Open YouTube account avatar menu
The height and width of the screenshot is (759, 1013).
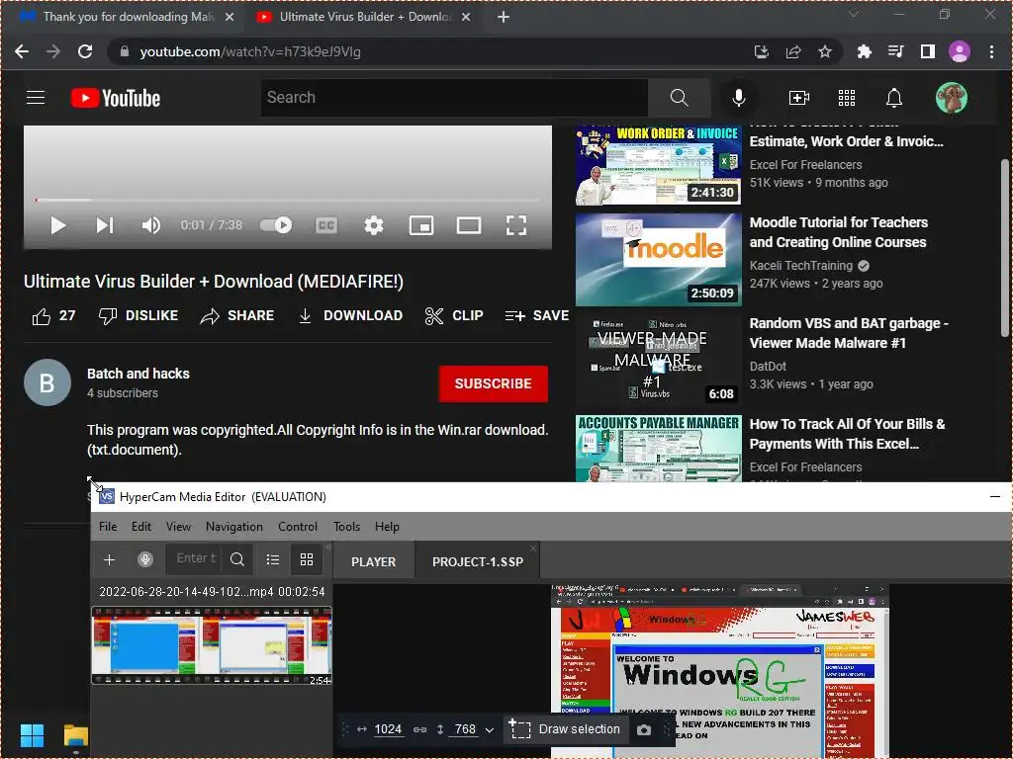coord(952,98)
